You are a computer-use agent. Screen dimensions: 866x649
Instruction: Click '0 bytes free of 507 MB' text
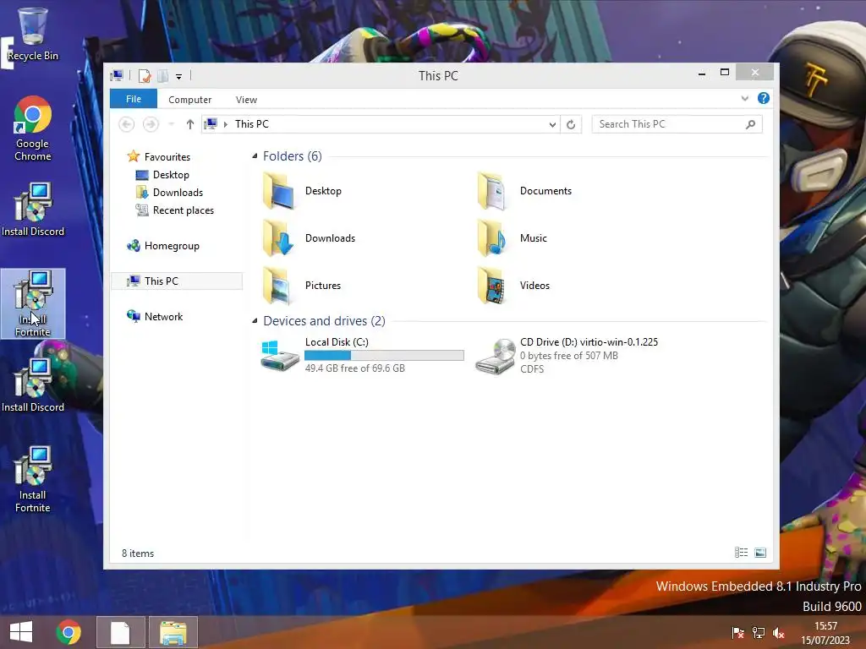coord(569,356)
